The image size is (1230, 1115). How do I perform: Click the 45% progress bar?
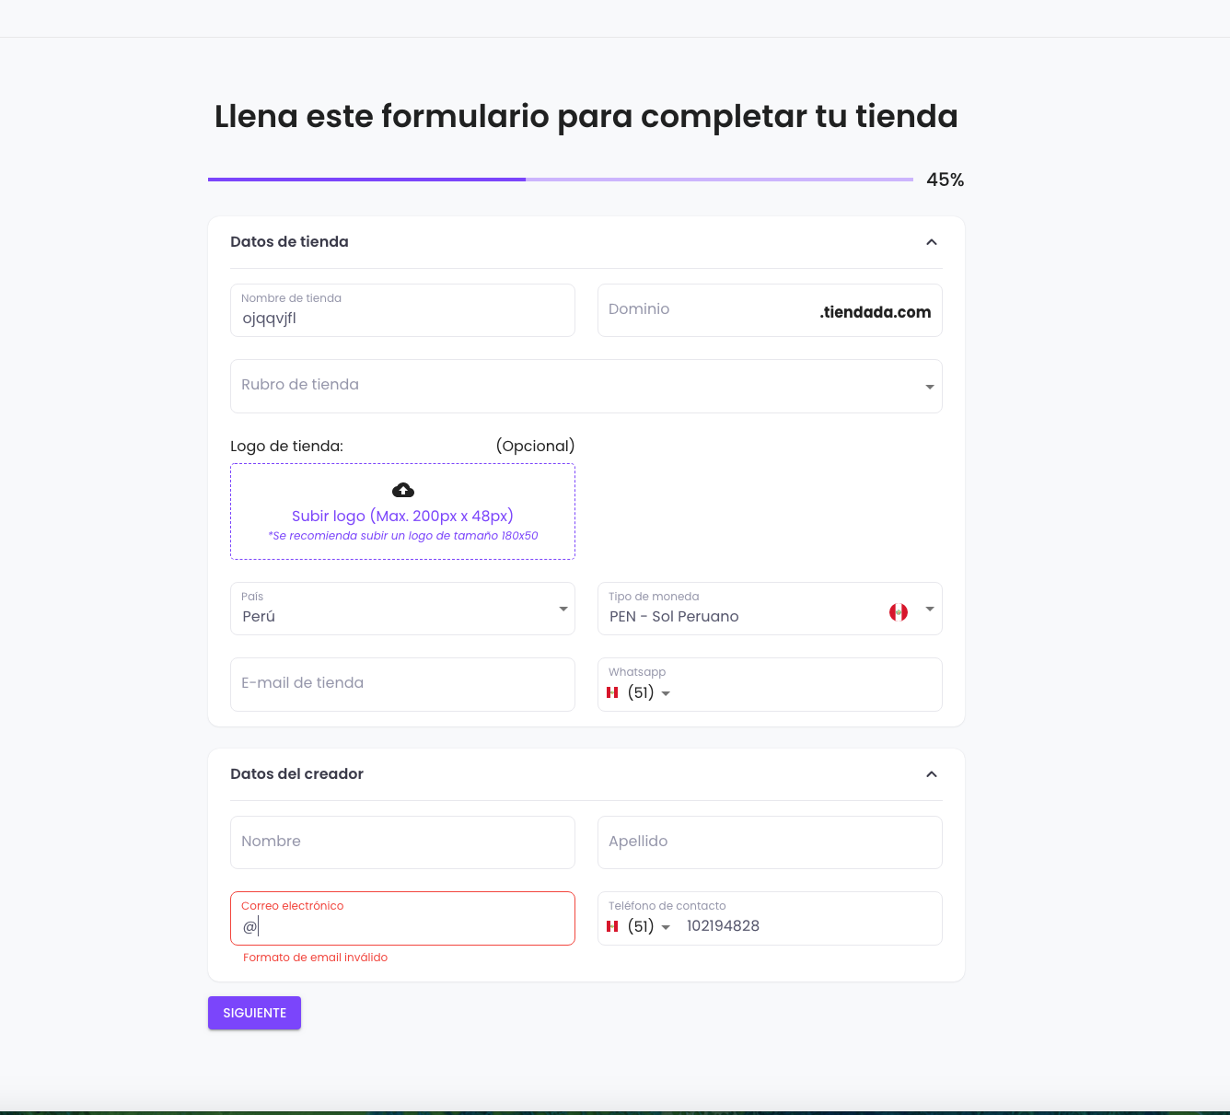560,180
